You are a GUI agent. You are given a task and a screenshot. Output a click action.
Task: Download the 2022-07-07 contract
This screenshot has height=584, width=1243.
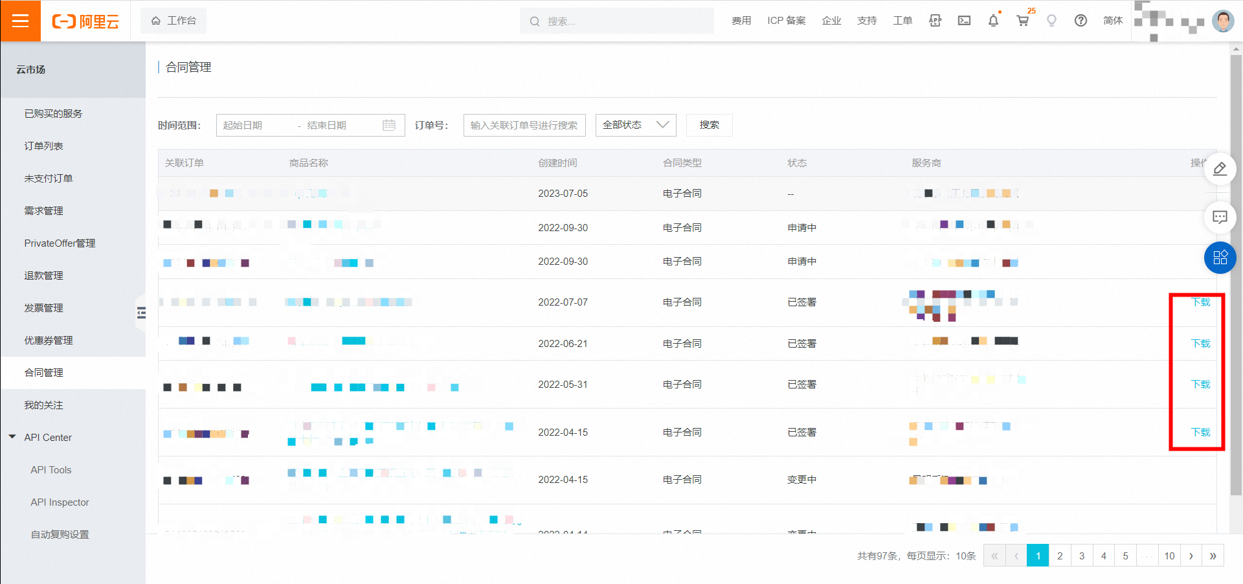click(1200, 302)
